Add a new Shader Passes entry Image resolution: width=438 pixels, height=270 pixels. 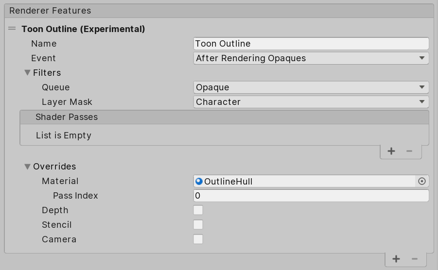pyautogui.click(x=391, y=151)
